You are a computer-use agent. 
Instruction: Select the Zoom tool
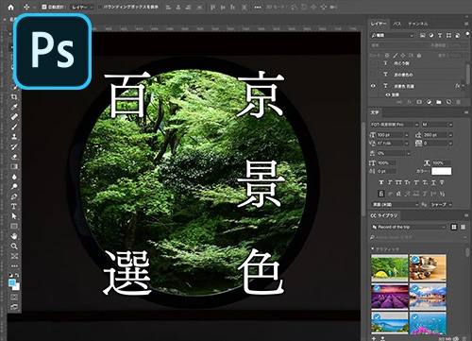point(14,246)
